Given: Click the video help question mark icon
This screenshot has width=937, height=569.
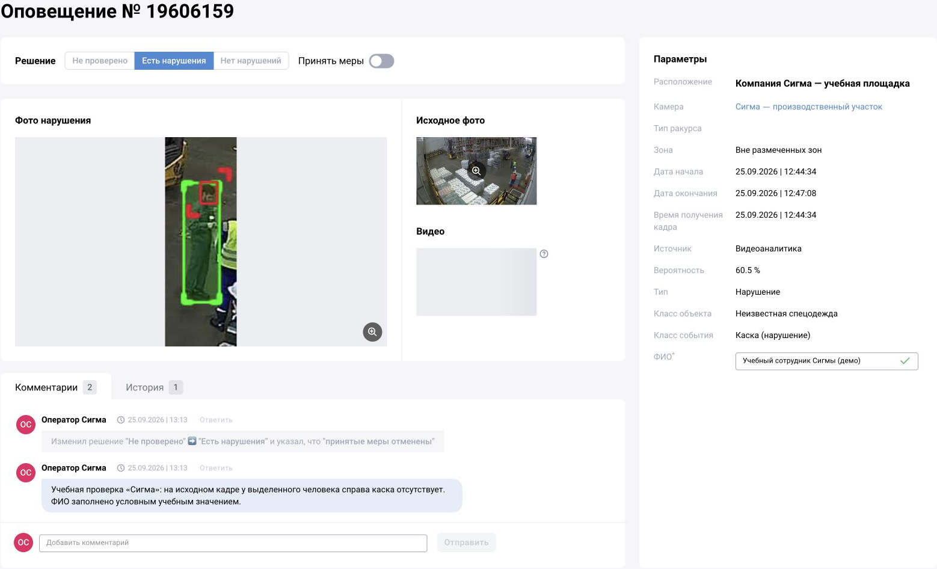Looking at the screenshot, I should coord(544,254).
